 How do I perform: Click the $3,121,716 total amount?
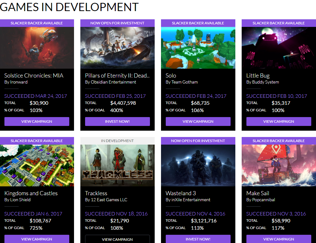(204, 221)
